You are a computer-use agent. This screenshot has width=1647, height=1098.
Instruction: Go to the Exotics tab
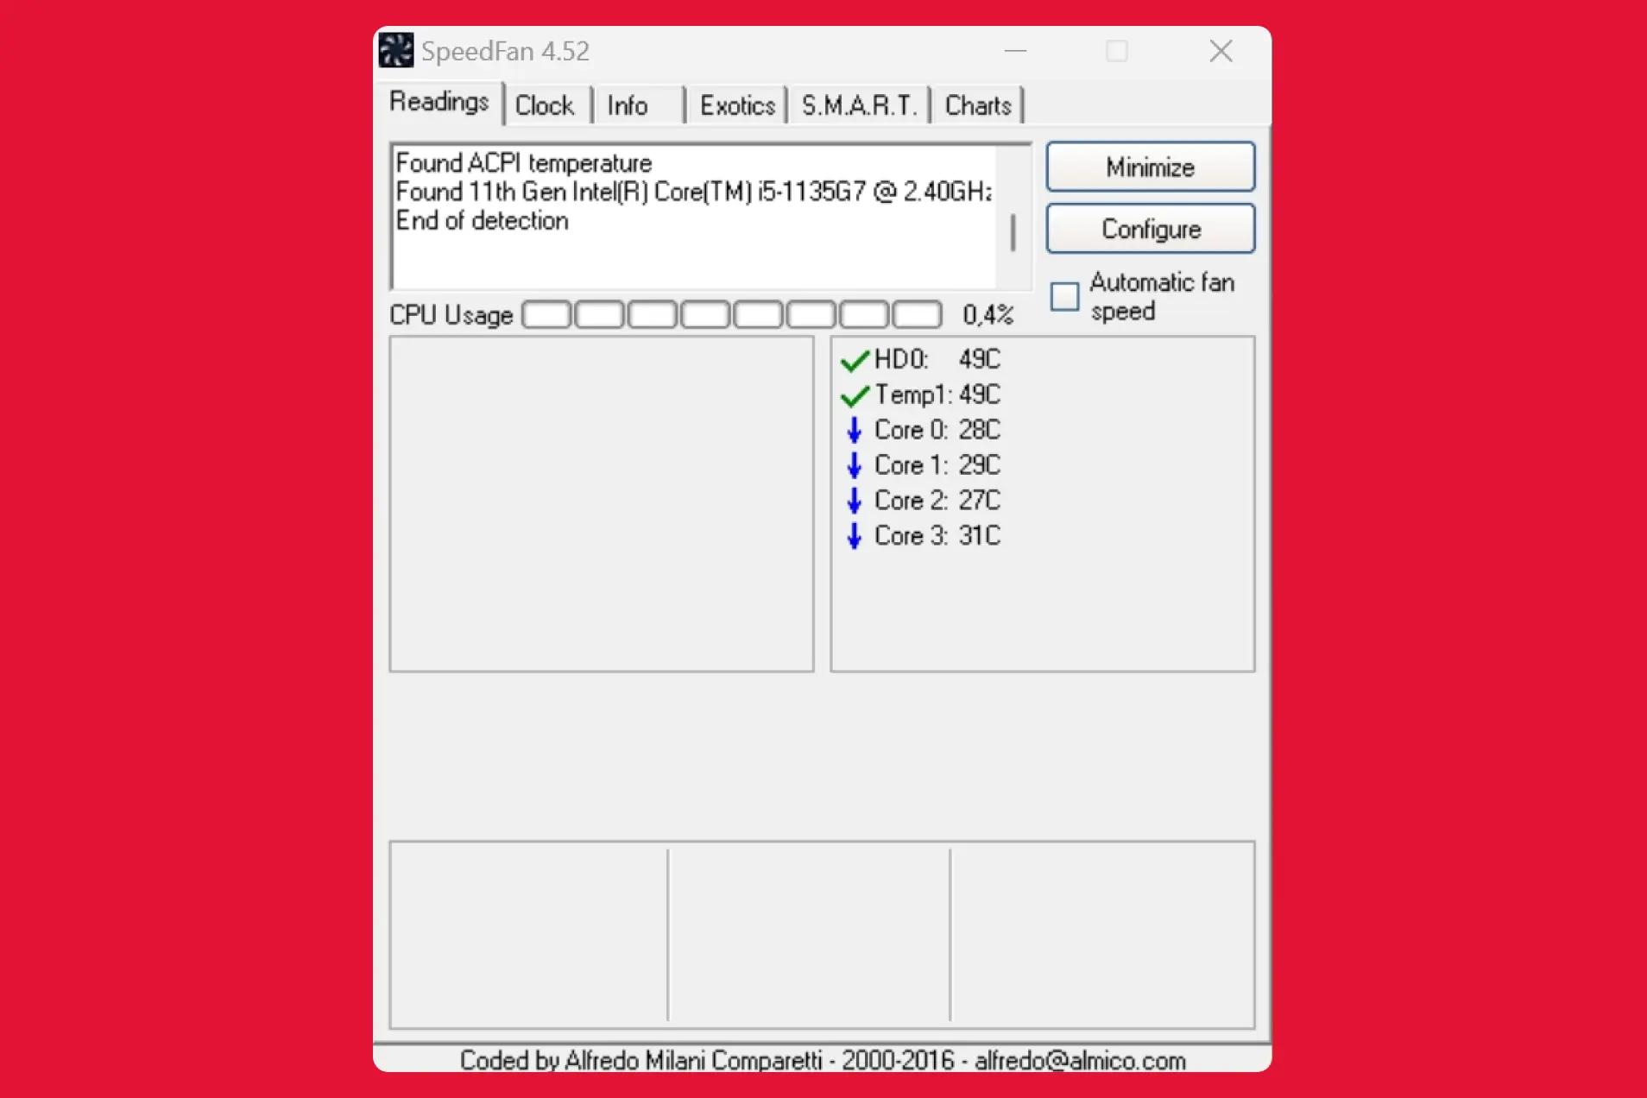(x=737, y=105)
